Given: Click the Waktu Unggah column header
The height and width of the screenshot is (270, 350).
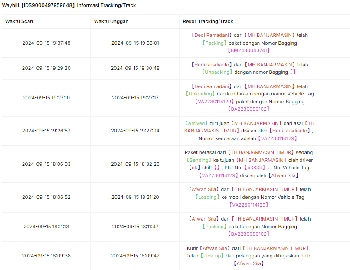Looking at the screenshot, I should coord(111,21).
